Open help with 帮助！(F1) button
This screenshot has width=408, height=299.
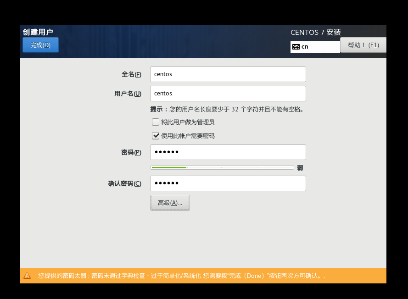point(363,45)
